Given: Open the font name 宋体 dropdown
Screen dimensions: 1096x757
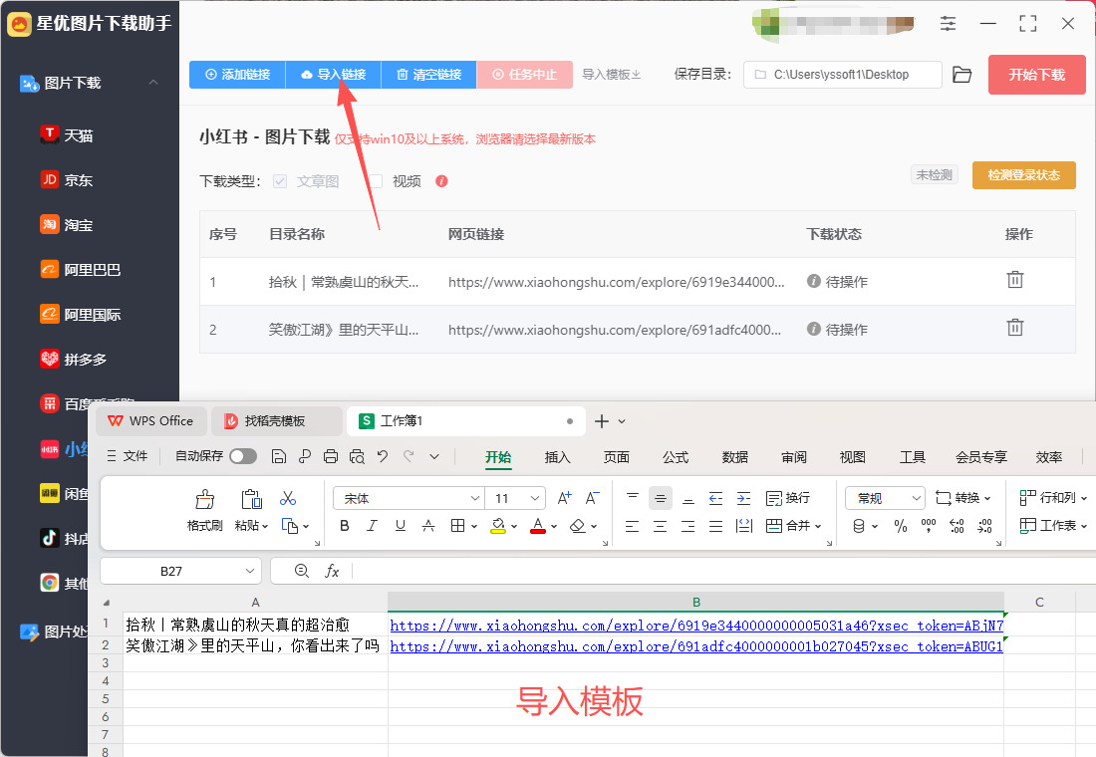Looking at the screenshot, I should 475,498.
